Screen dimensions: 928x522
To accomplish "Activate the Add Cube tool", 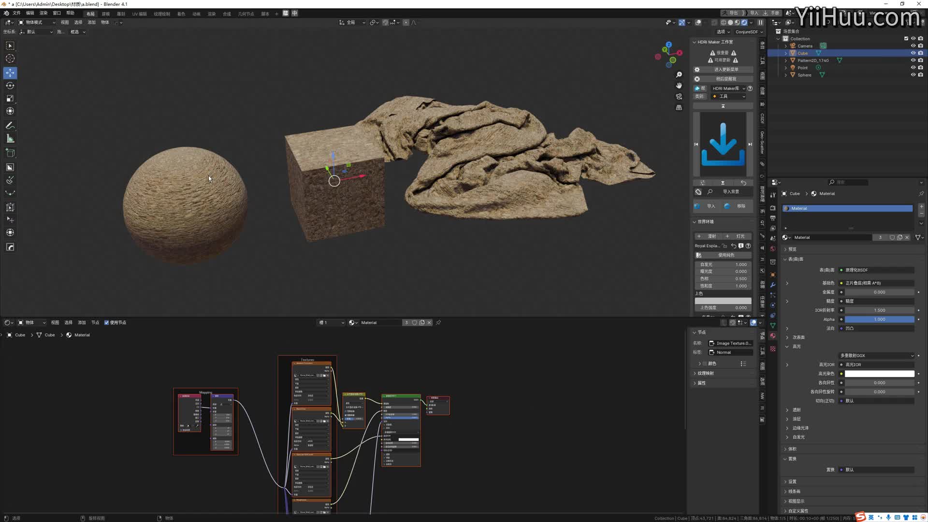I will (x=10, y=153).
